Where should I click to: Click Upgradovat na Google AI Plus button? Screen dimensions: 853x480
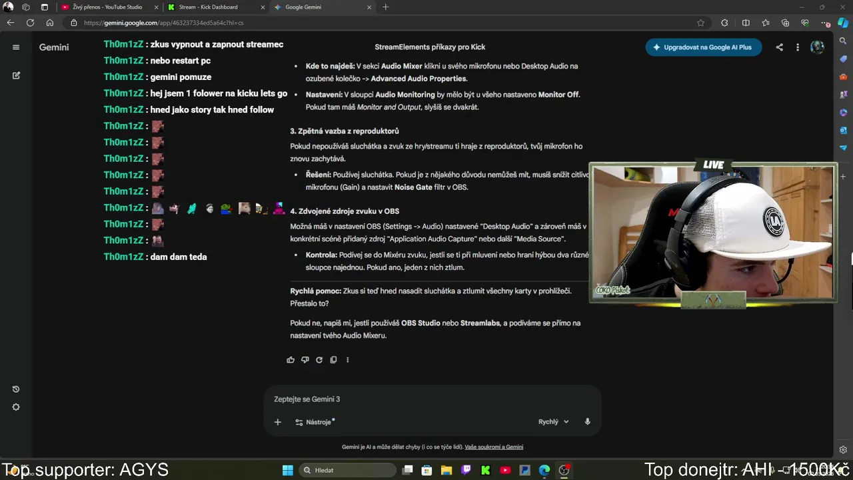click(x=703, y=47)
